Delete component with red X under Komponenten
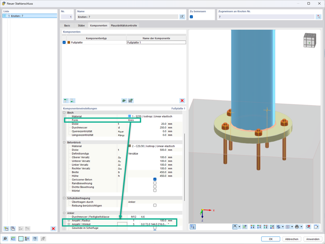The image size is (325, 244). [182, 101]
